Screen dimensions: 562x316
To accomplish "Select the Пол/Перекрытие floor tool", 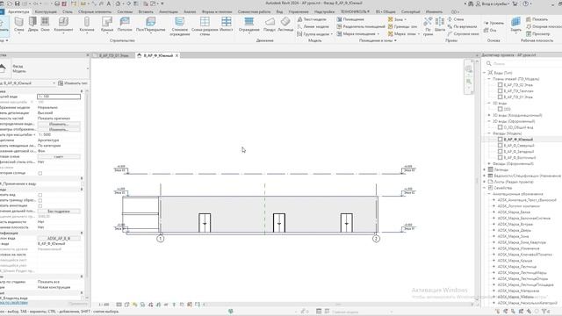I will (x=150, y=25).
